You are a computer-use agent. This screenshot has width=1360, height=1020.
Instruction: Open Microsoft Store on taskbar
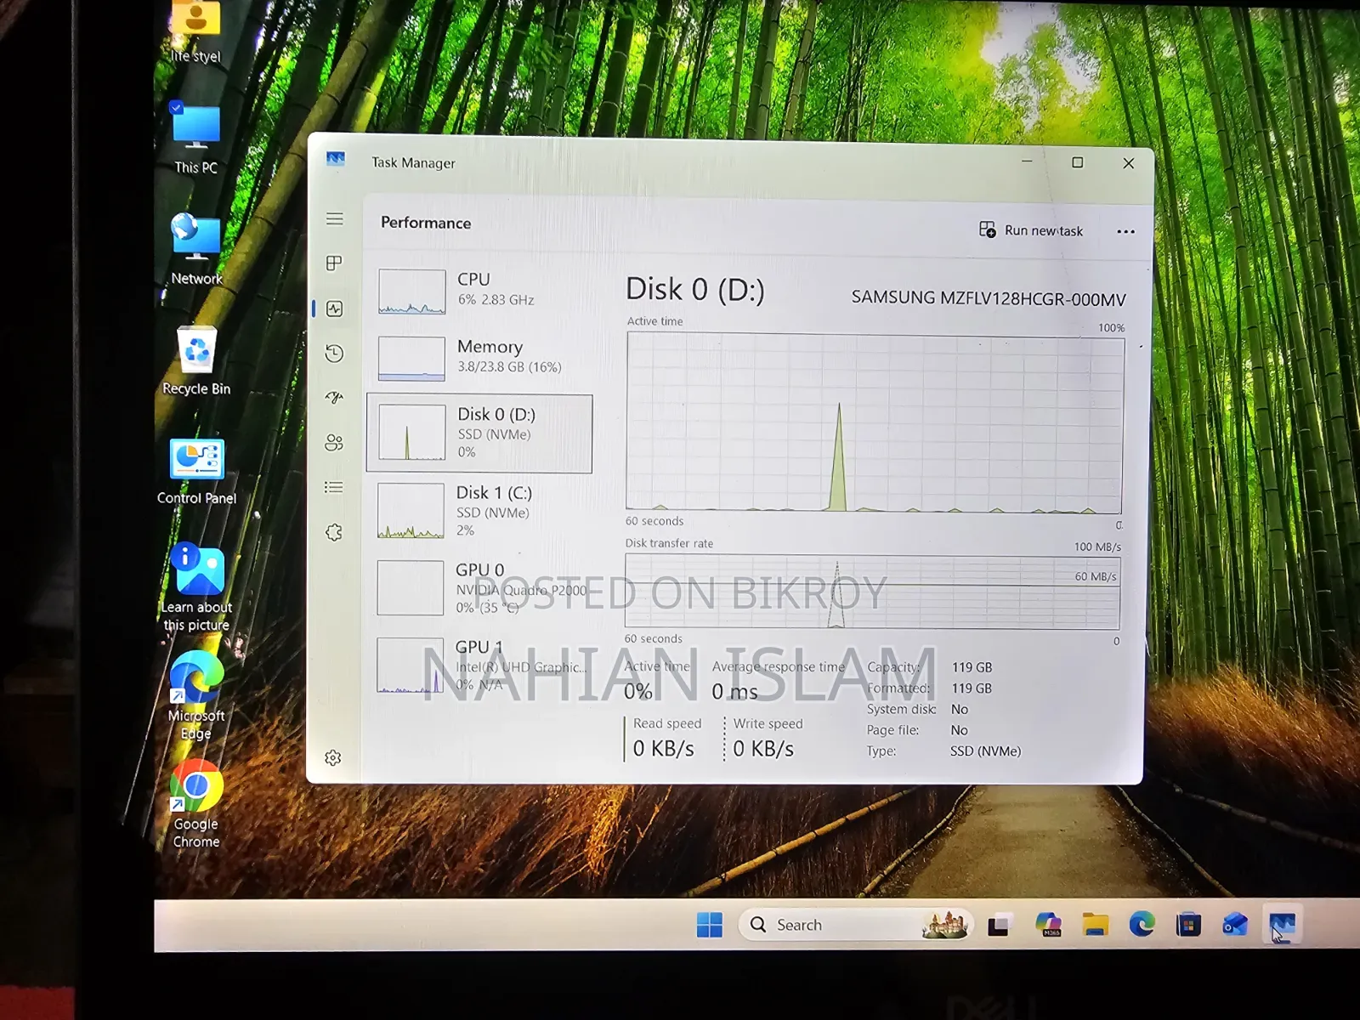[1188, 925]
